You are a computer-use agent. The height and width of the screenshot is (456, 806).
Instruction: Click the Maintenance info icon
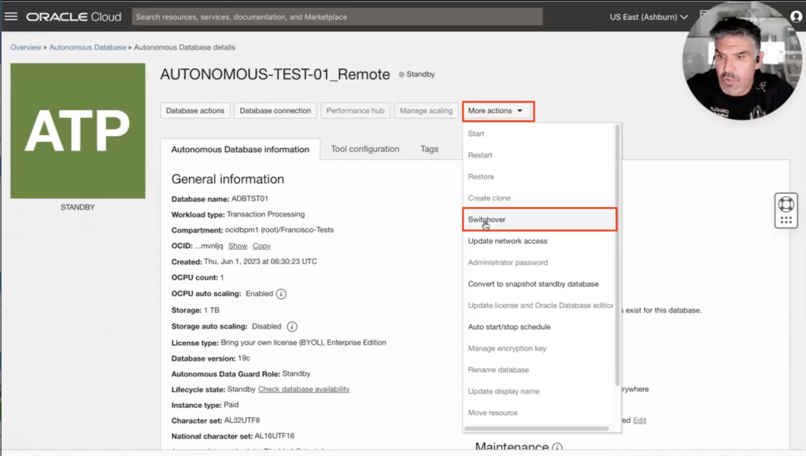557,447
